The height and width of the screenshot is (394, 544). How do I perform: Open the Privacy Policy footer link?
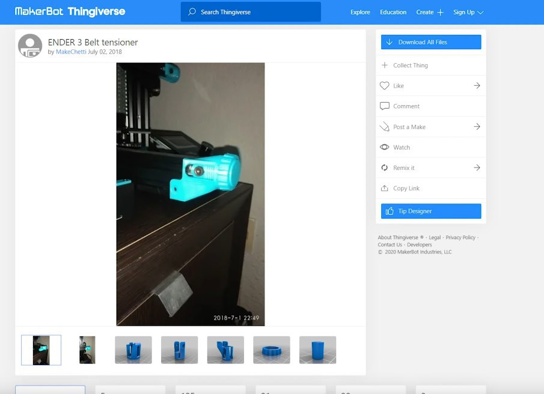pyautogui.click(x=460, y=237)
